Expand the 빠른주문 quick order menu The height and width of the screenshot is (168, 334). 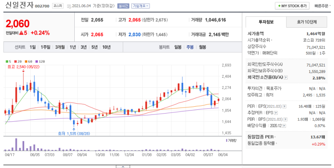coord(323,6)
